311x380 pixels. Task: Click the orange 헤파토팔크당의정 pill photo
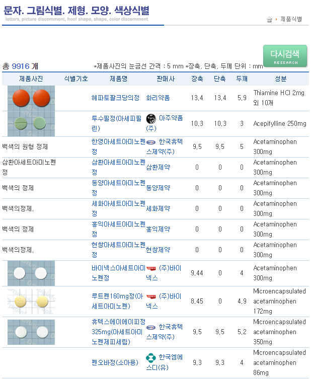tap(31, 98)
